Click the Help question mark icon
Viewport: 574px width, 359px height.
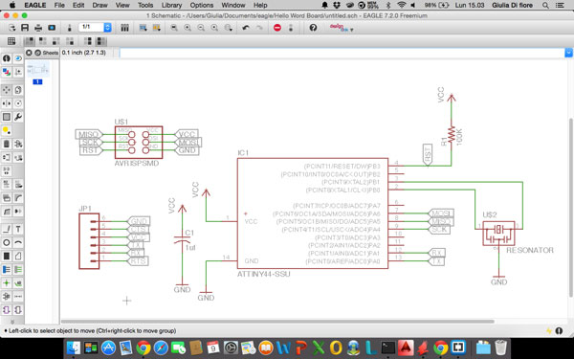(x=313, y=28)
